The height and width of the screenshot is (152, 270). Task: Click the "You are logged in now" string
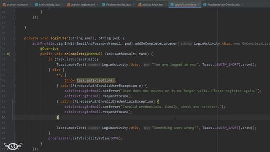175,65
